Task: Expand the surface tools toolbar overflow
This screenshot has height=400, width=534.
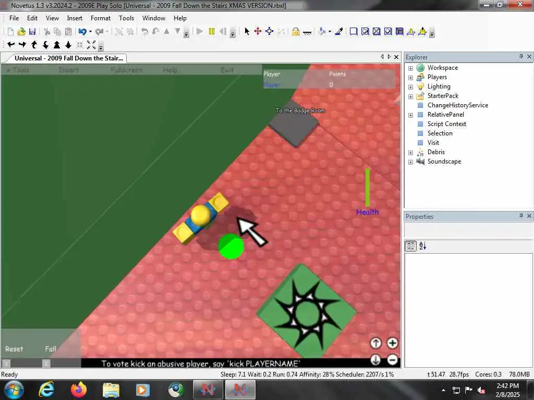Action: click(432, 33)
